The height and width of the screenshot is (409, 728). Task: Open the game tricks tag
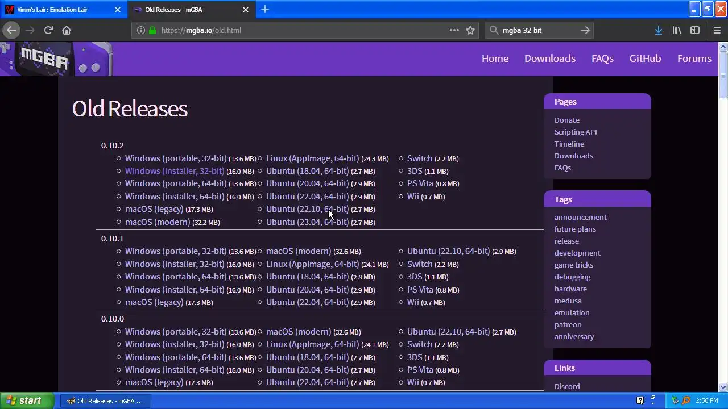573,265
